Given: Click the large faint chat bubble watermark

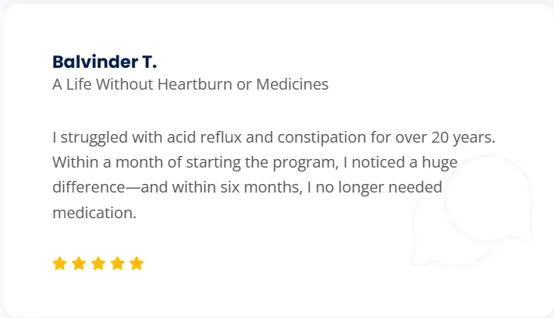Looking at the screenshot, I should pyautogui.click(x=489, y=200).
